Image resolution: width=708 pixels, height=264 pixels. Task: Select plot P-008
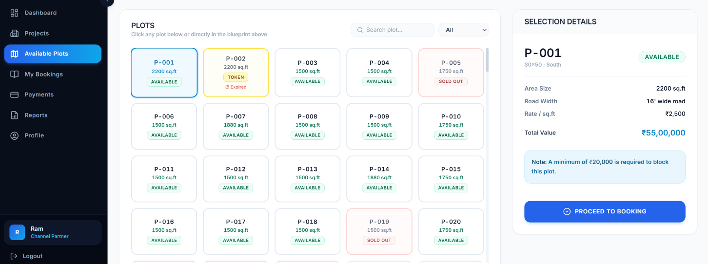pyautogui.click(x=308, y=126)
